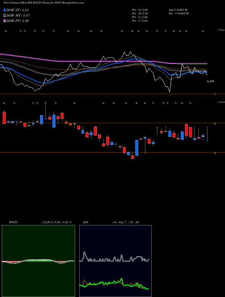The image size is (225, 297).
Task: Click the axis label 5 on the candlestick chart
Action: (215, 153)
